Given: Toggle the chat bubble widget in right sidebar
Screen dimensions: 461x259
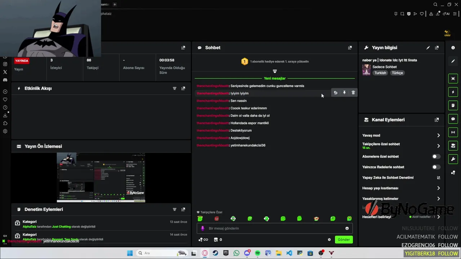Looking at the screenshot, I should (453, 119).
